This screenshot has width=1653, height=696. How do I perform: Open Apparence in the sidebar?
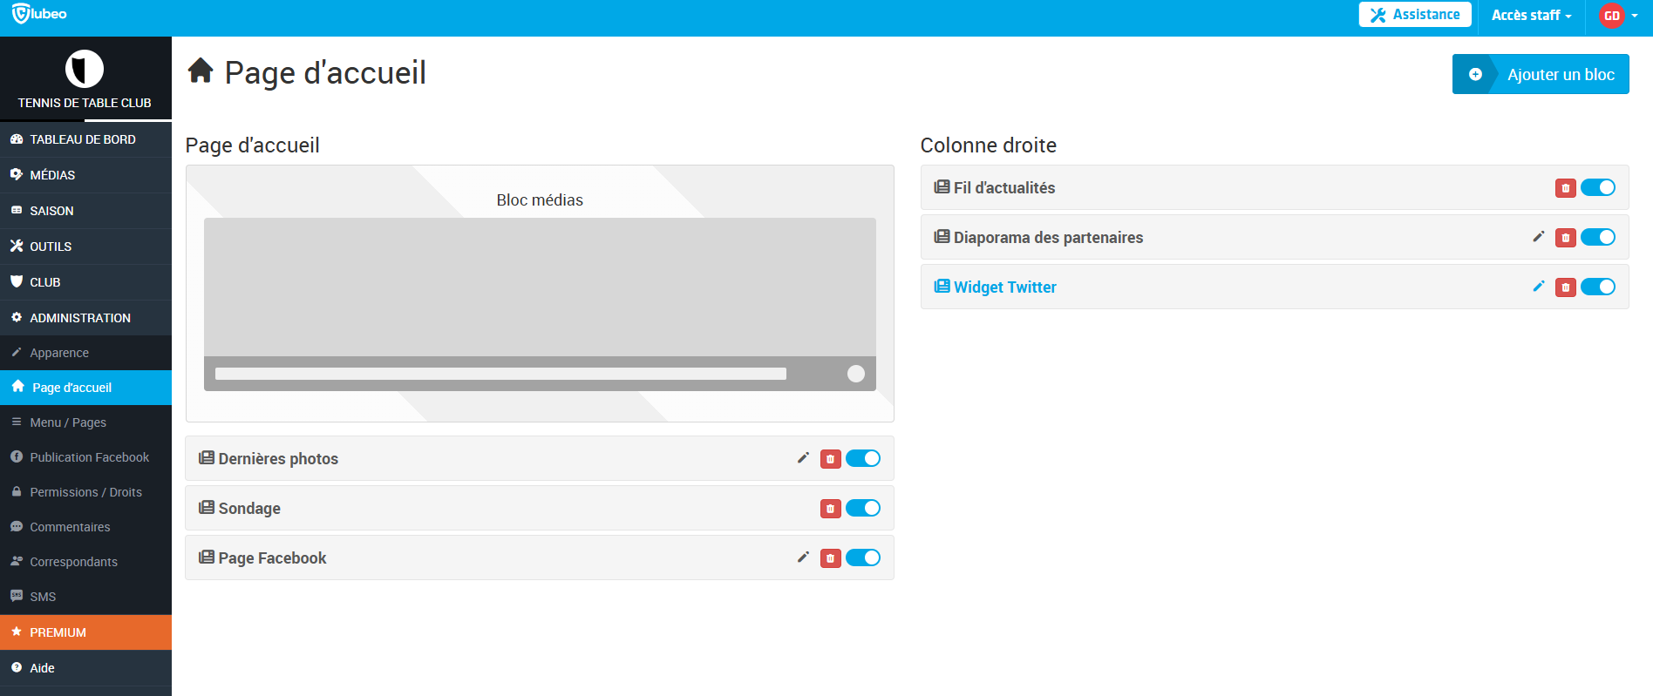click(x=85, y=353)
